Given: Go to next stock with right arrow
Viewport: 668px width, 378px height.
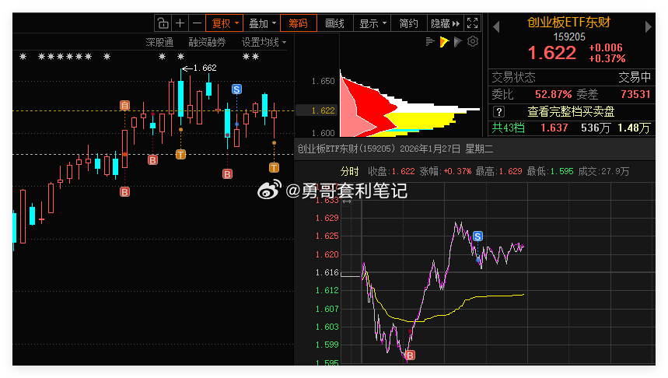Looking at the screenshot, I should [x=648, y=27].
